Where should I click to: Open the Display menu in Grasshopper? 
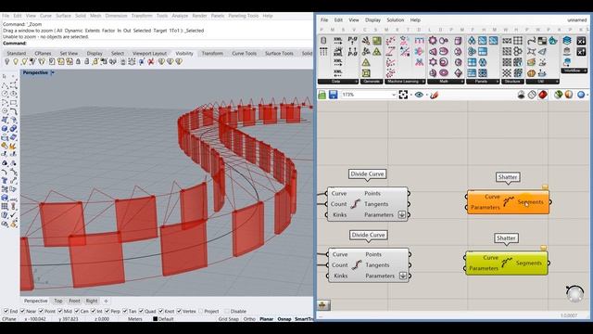[372, 20]
